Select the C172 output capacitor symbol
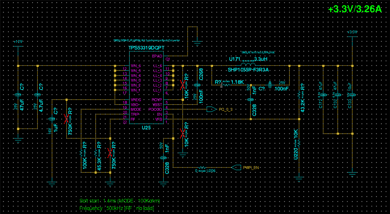Image resolution: width=390 pixels, height=214 pixels. [x=323, y=95]
